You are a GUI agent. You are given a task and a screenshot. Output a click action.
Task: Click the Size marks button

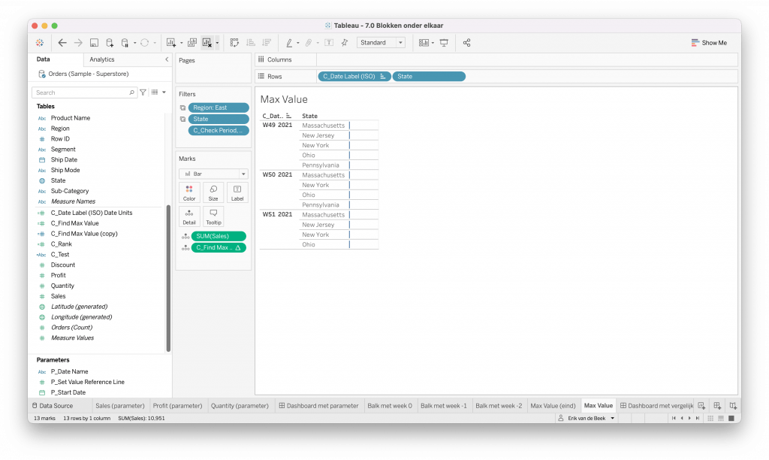pos(213,192)
